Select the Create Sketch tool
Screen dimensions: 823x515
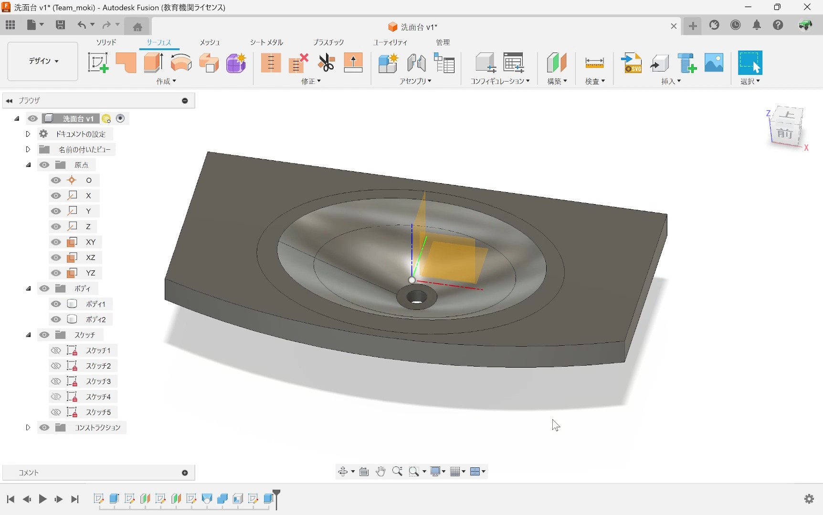pos(98,63)
